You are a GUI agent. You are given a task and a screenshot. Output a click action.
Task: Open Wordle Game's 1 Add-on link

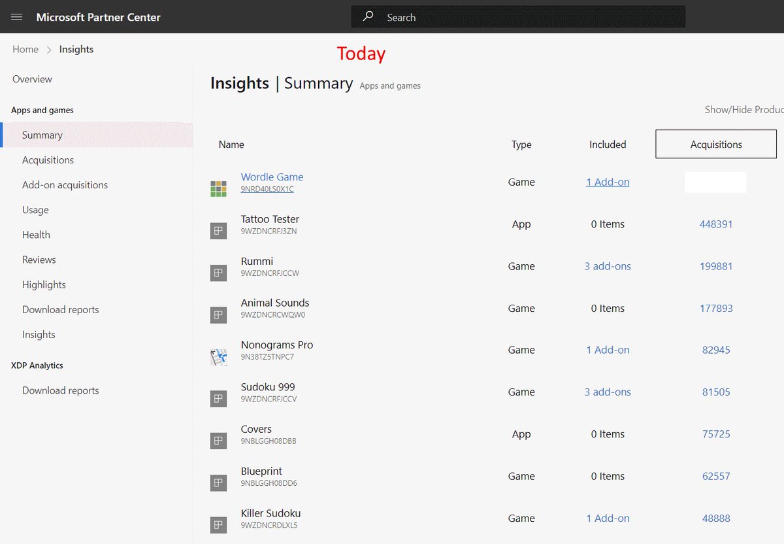coord(608,182)
